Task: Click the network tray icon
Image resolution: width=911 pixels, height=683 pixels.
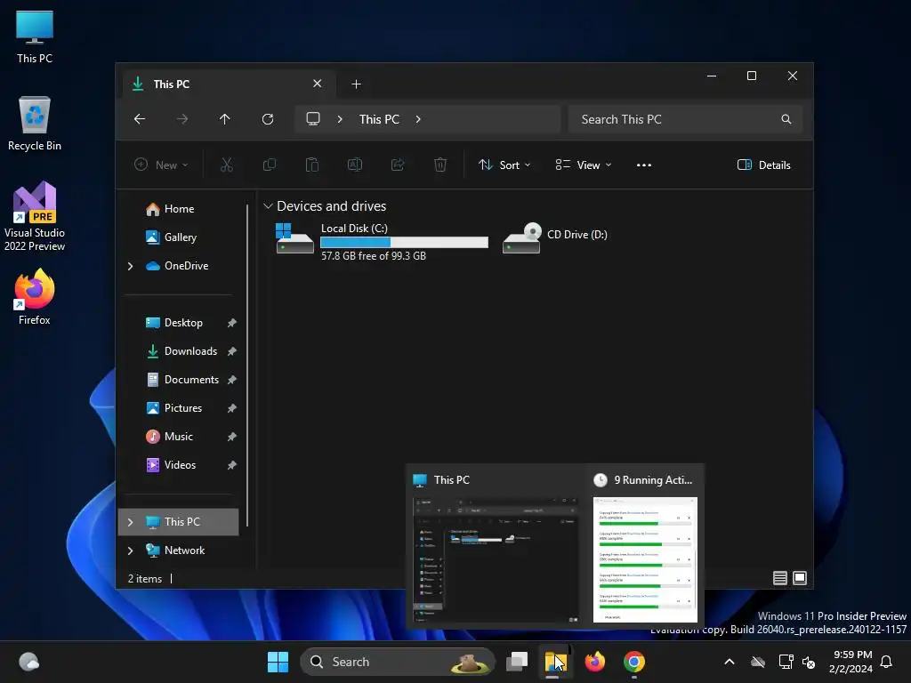Action: click(x=786, y=662)
